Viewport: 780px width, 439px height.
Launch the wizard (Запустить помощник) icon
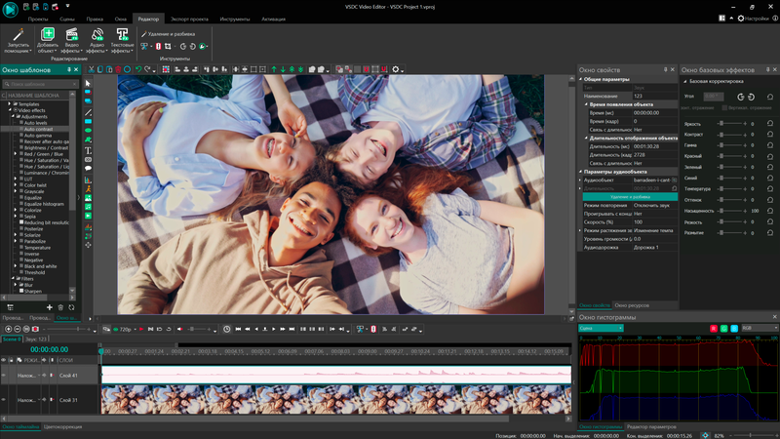click(x=19, y=35)
